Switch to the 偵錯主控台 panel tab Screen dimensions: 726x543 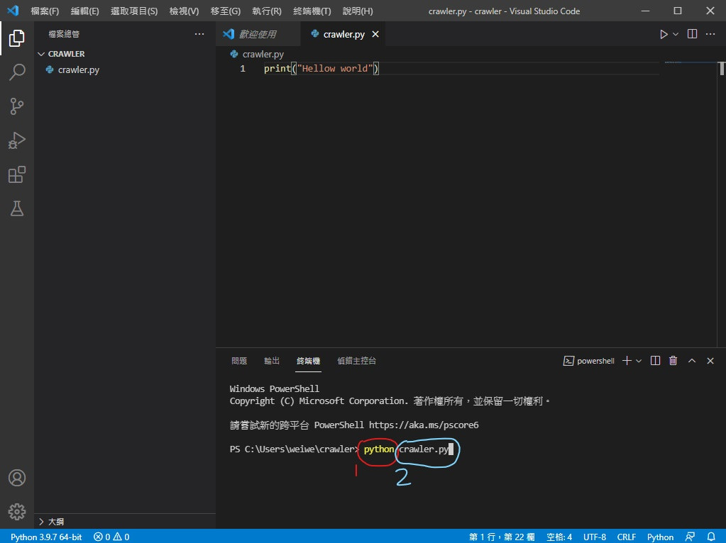point(356,361)
